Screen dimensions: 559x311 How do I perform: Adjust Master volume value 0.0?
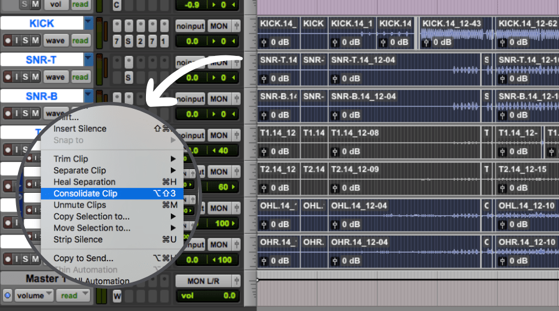[x=229, y=295]
